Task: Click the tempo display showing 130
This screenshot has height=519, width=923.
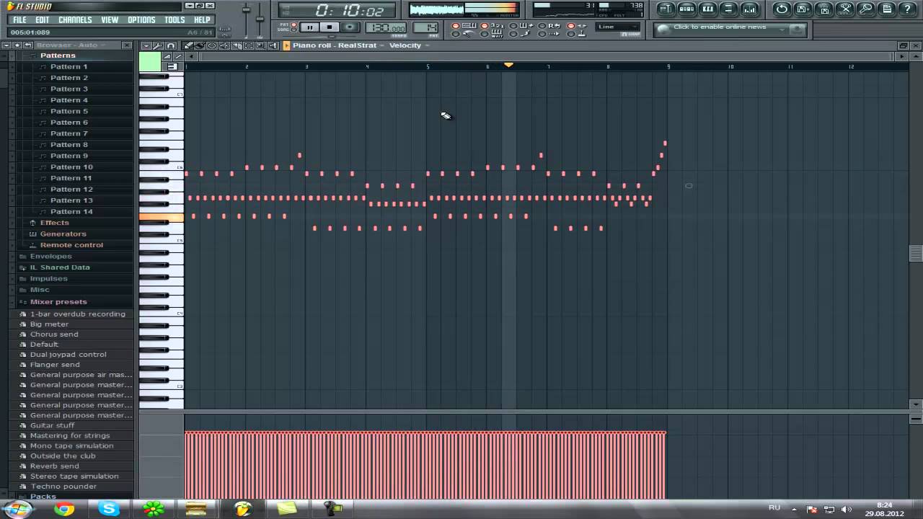Action: pyautogui.click(x=387, y=27)
